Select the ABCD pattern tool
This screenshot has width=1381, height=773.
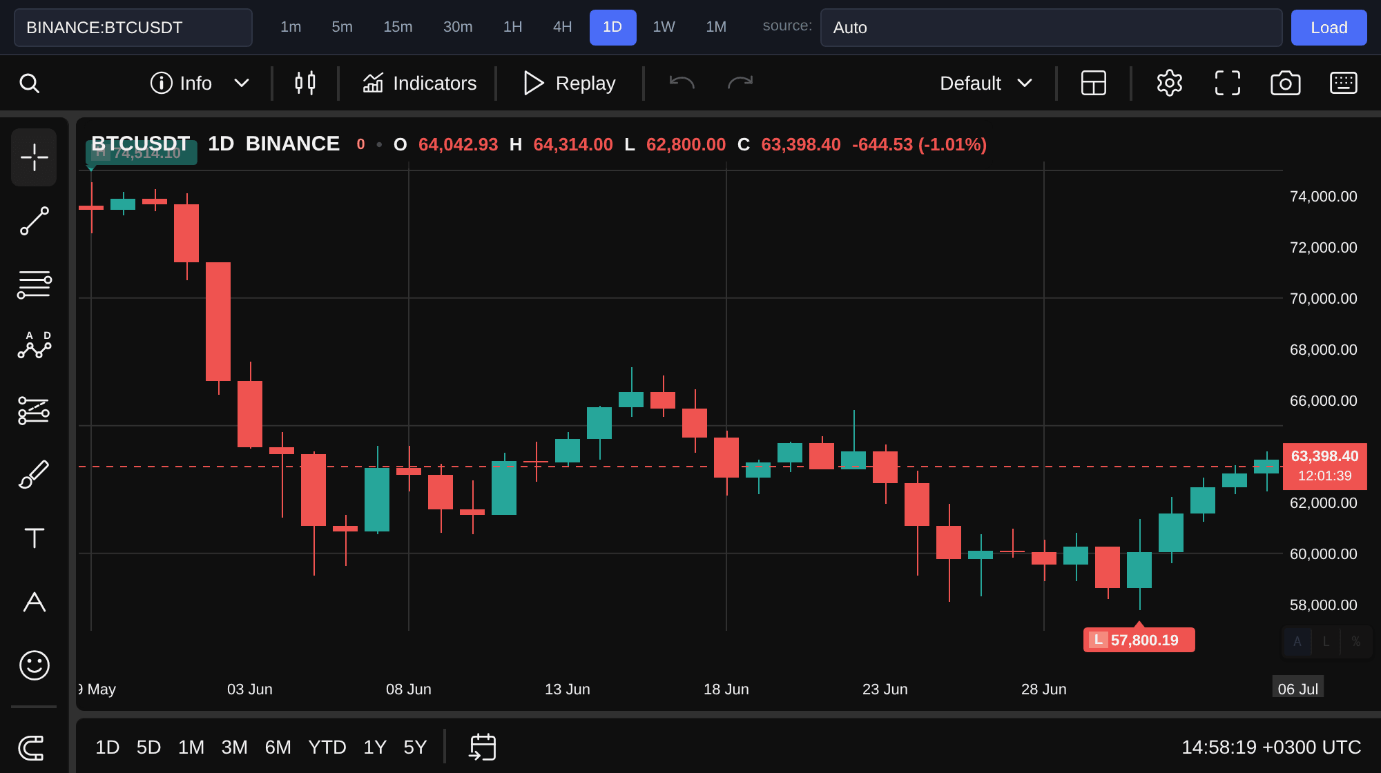(x=34, y=345)
